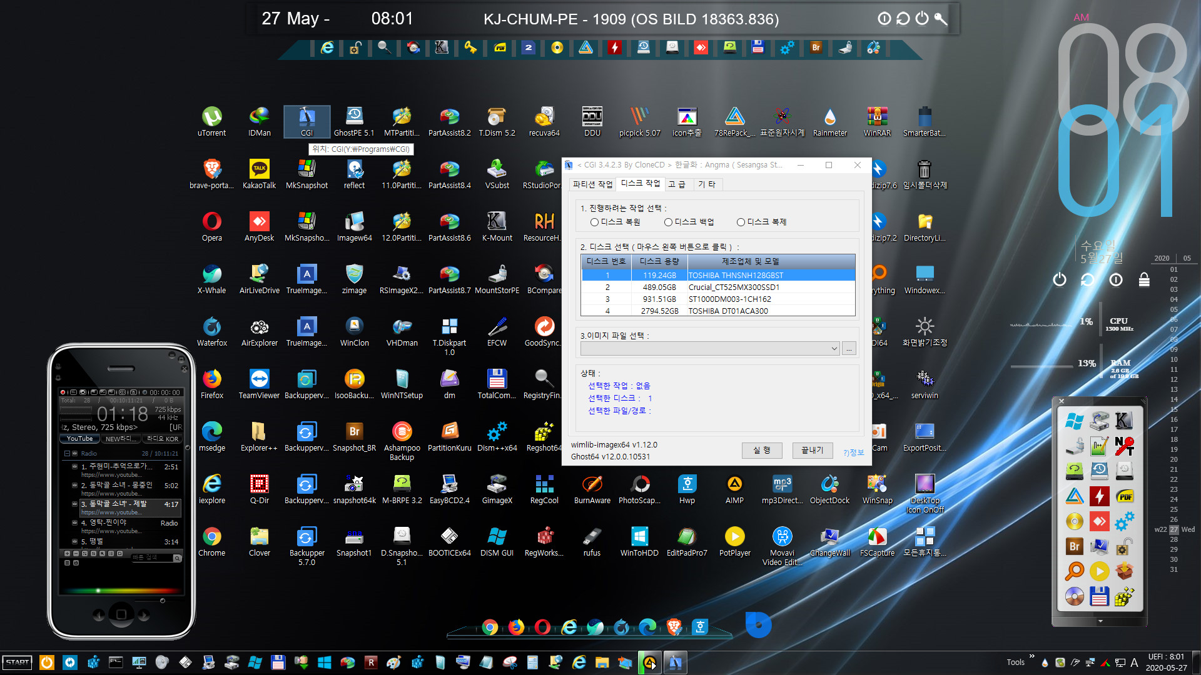
Task: Launch PotPlayer from the desktop
Action: [x=734, y=541]
